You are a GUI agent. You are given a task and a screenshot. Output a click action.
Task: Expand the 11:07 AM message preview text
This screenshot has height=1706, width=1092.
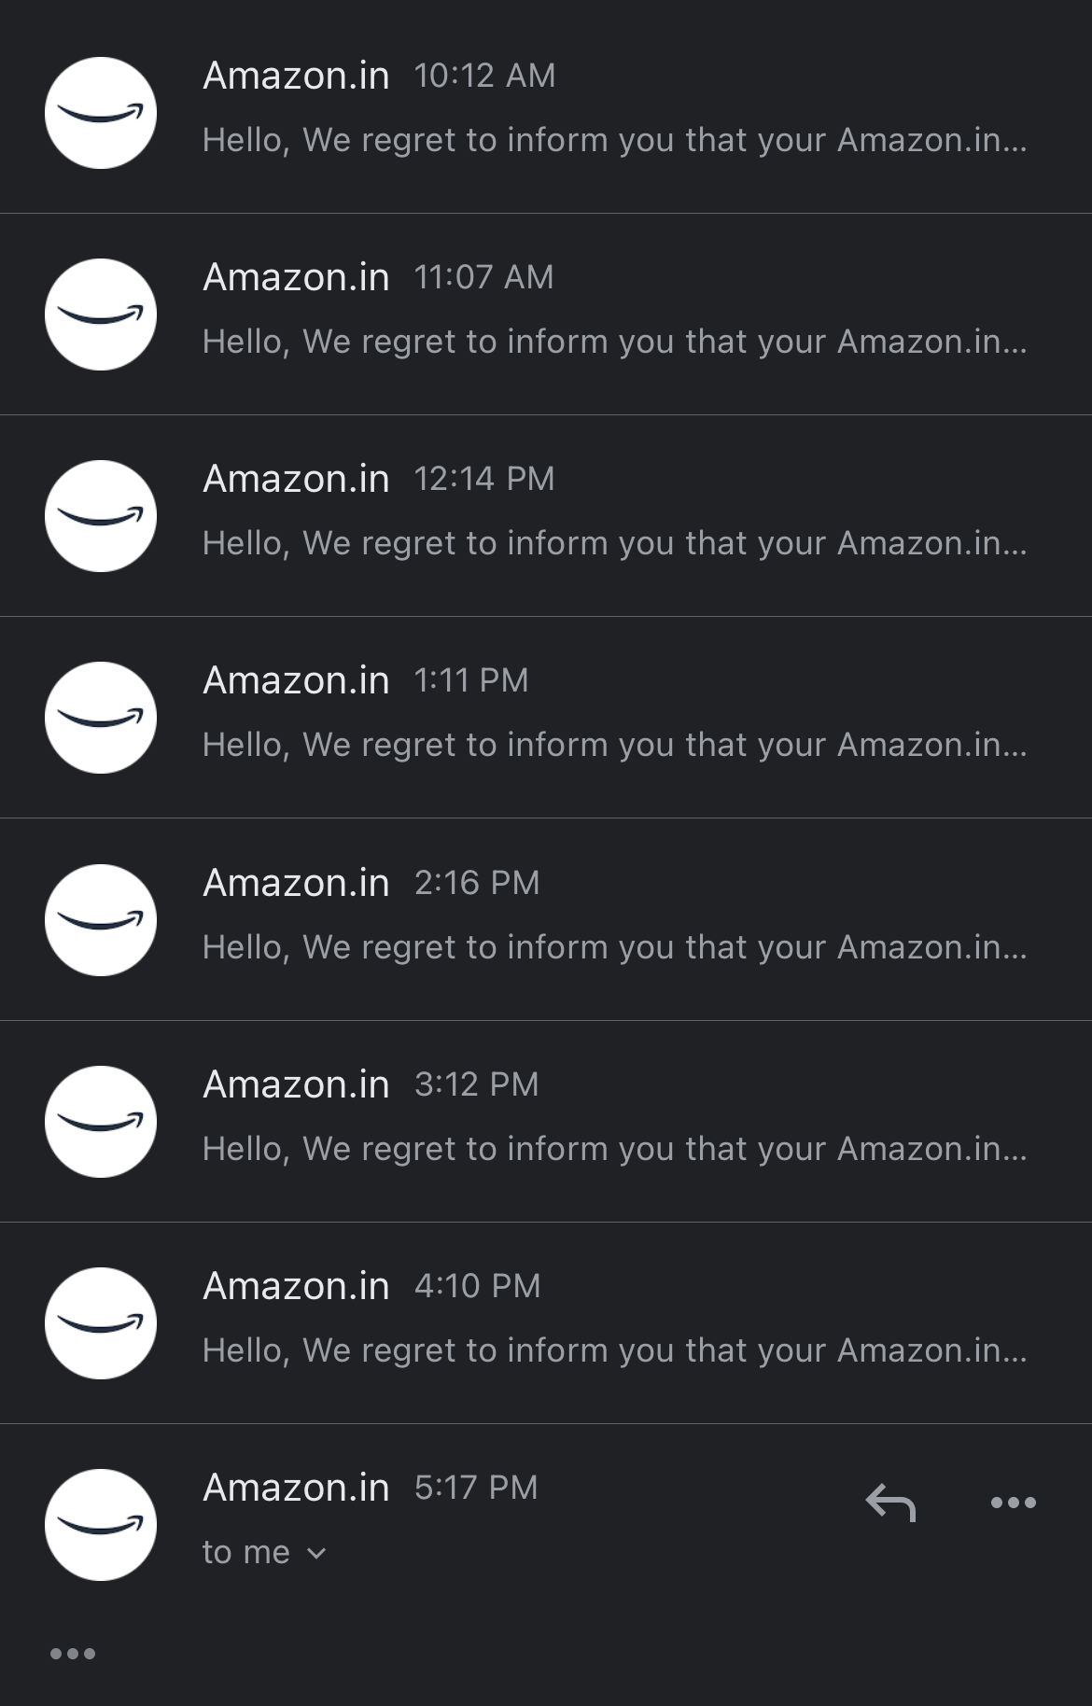point(614,342)
